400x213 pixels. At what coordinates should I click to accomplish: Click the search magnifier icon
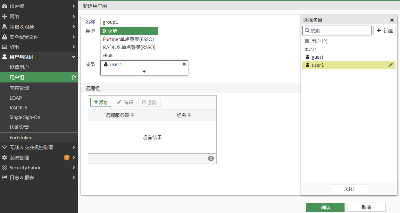click(307, 30)
